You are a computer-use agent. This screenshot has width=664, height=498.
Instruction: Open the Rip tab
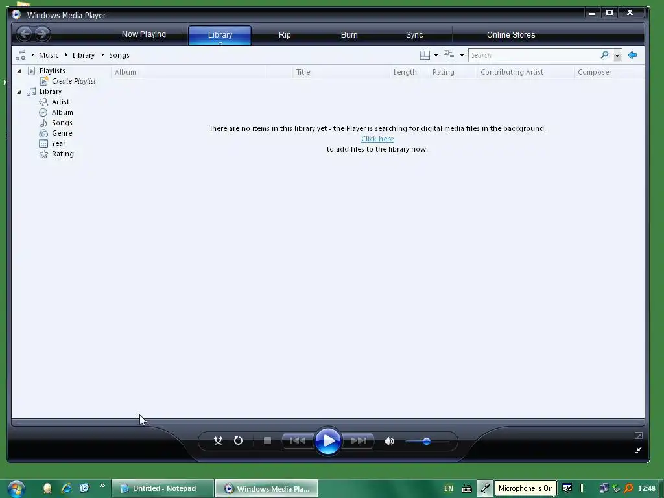coord(285,35)
